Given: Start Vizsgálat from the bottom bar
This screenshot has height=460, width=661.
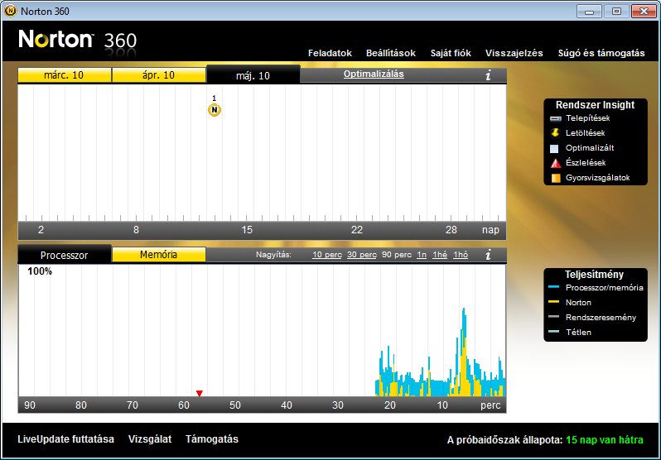Looking at the screenshot, I should tap(150, 439).
